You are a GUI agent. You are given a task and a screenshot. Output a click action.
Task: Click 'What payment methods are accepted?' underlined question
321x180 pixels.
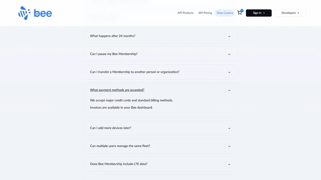(x=117, y=90)
